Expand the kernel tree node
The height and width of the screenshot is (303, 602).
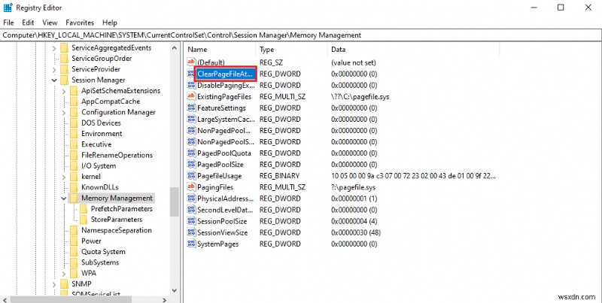(64, 177)
